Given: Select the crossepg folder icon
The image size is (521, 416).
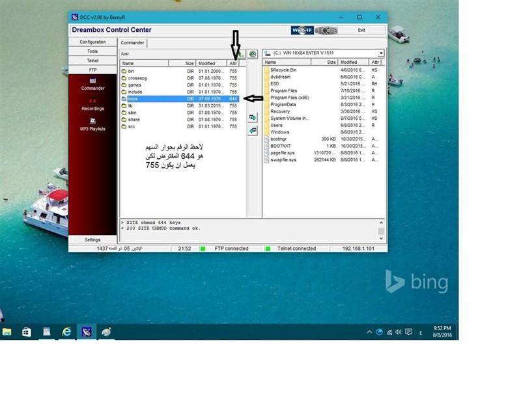Looking at the screenshot, I should 124,78.
